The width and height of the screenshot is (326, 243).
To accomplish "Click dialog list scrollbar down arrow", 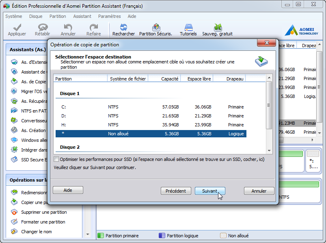I will (269, 150).
